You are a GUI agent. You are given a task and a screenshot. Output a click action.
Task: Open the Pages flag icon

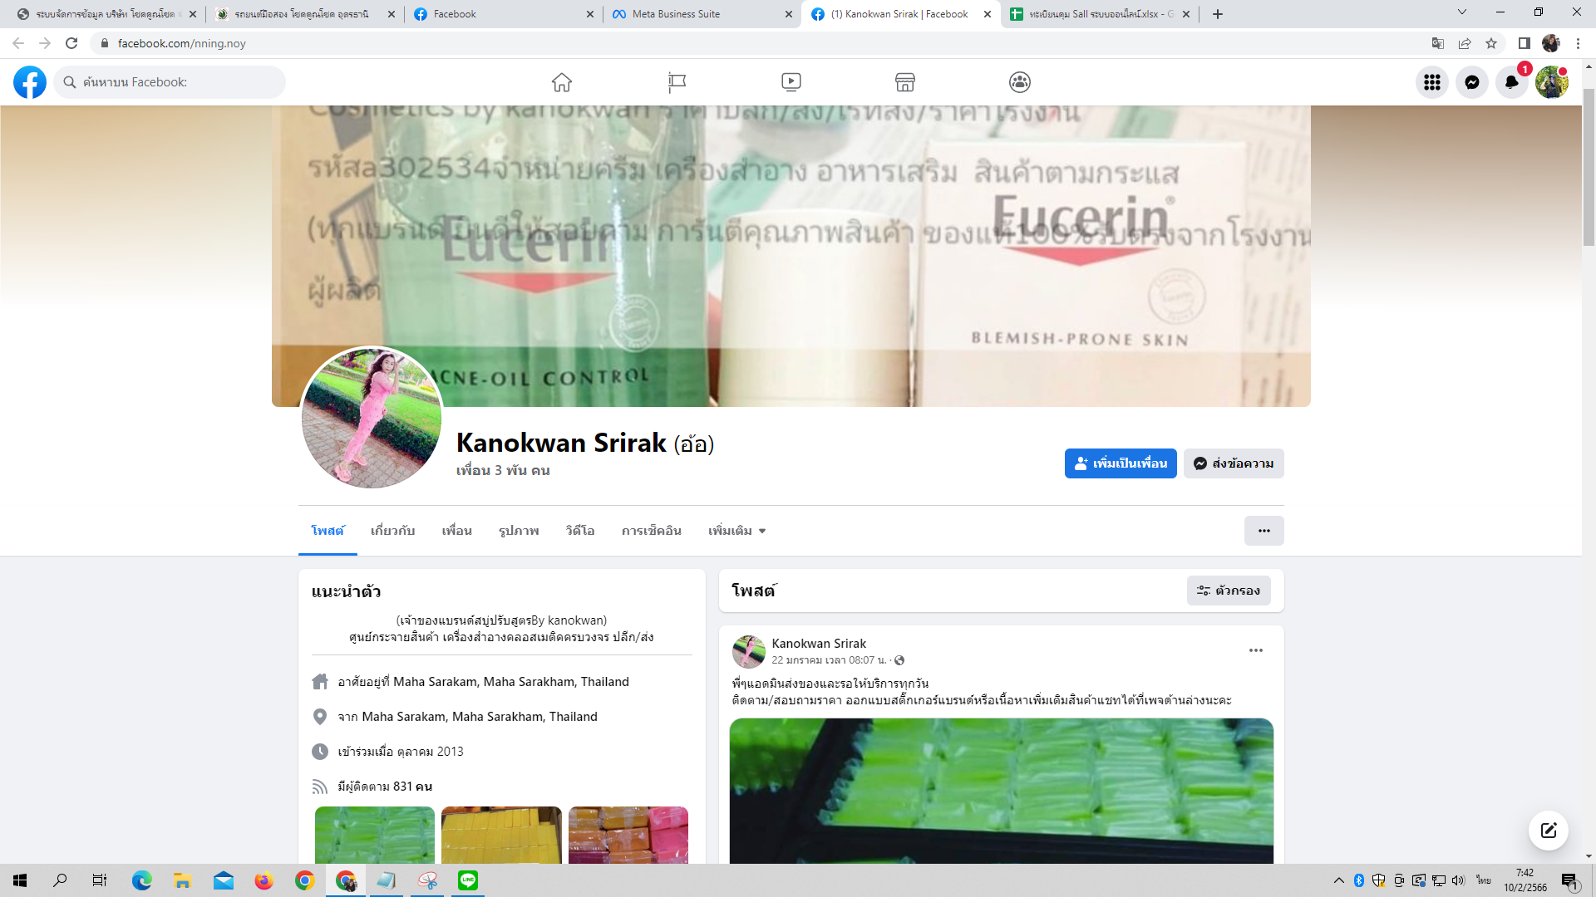[677, 82]
